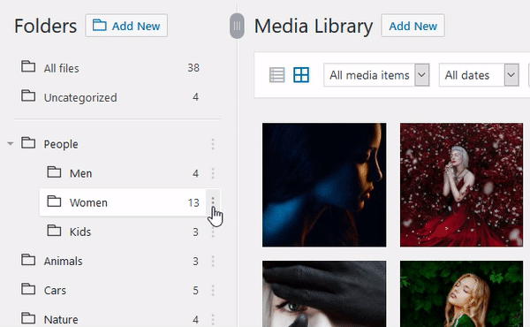This screenshot has height=327, width=530.
Task: Open three-dot menu for Cars folder
Action: tap(213, 290)
